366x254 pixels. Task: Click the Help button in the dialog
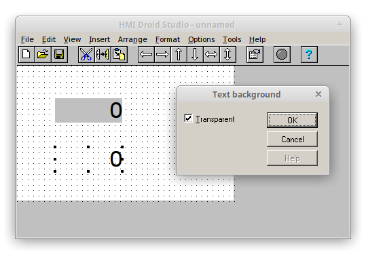pos(292,158)
